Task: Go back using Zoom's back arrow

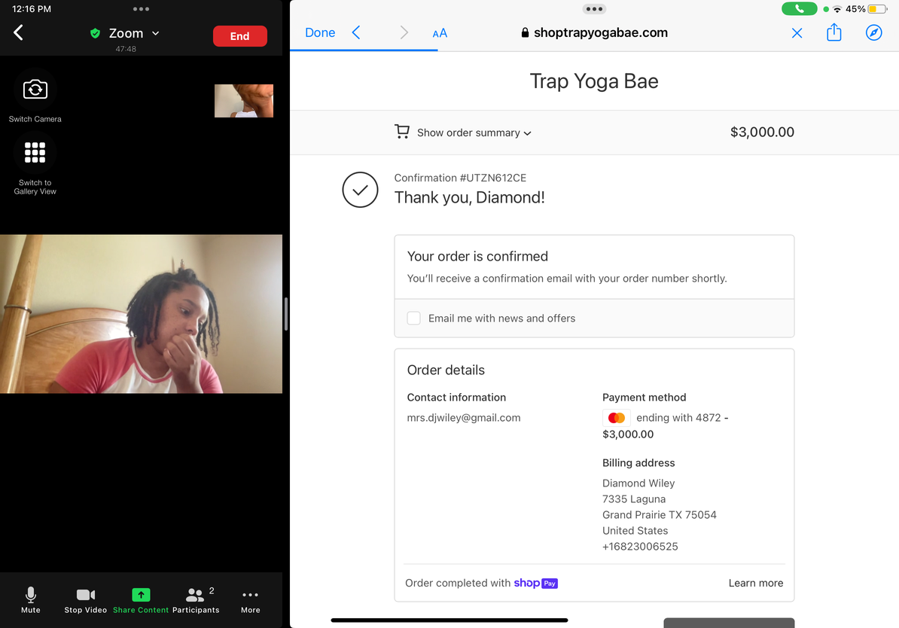Action: click(19, 32)
